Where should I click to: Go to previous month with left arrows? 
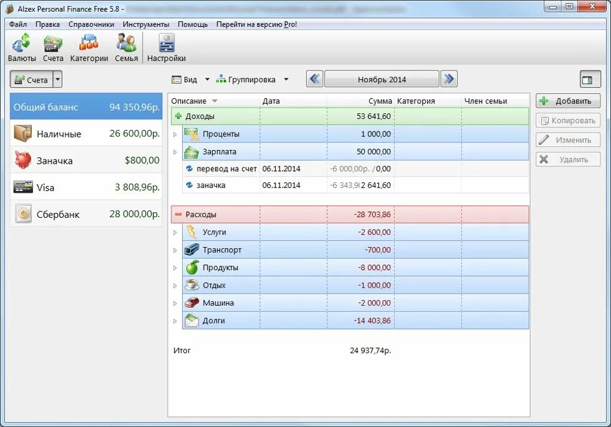tap(314, 79)
